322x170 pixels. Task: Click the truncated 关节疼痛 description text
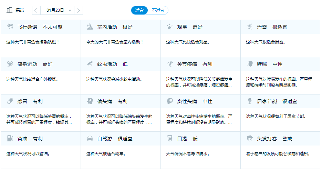tap(199, 82)
